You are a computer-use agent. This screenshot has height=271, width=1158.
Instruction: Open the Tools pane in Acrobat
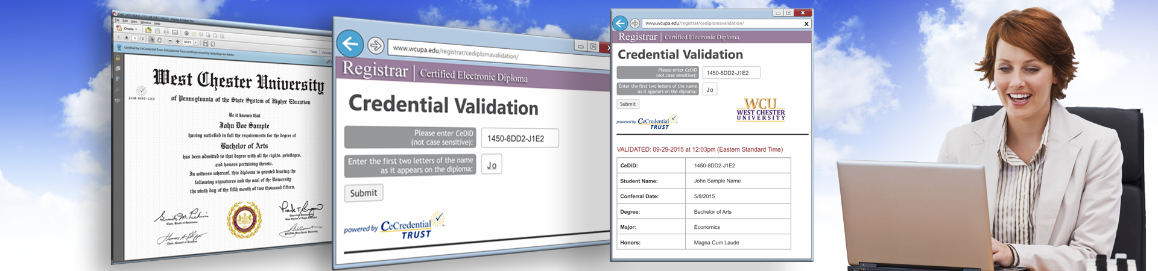pyautogui.click(x=314, y=52)
